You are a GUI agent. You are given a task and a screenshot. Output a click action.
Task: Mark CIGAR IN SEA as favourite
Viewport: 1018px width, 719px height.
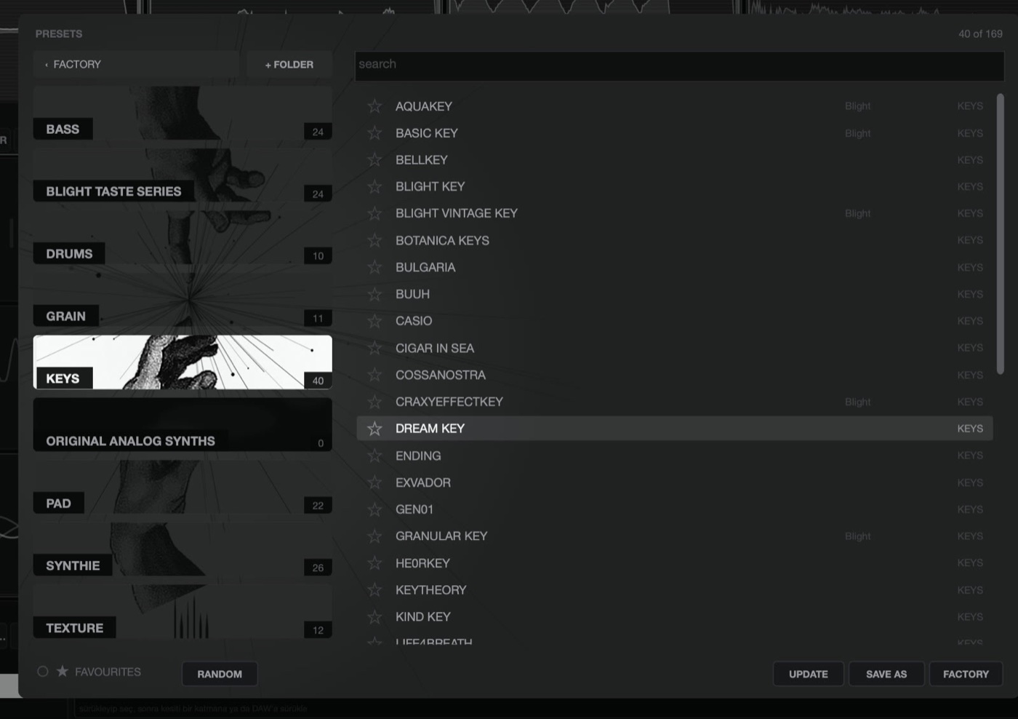[374, 348]
